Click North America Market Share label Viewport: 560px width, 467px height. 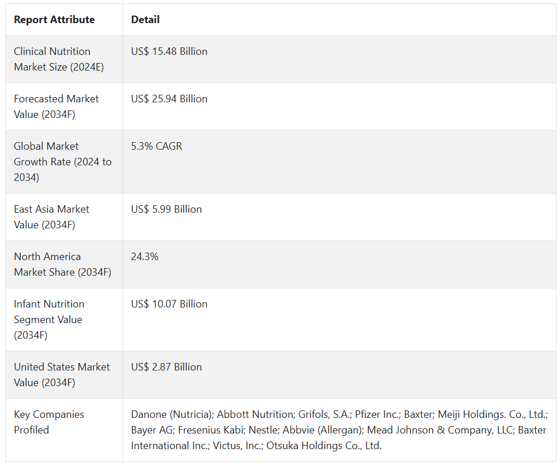click(62, 264)
